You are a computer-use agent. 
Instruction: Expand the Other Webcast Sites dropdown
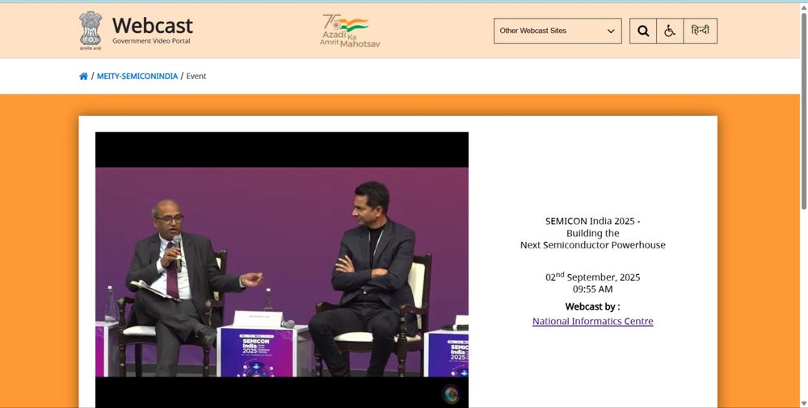click(x=558, y=31)
